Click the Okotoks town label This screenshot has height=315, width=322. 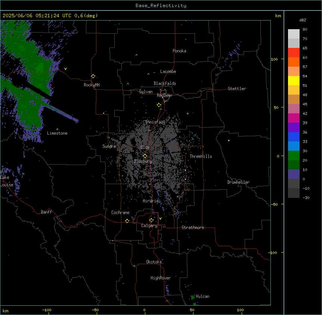tap(154, 262)
